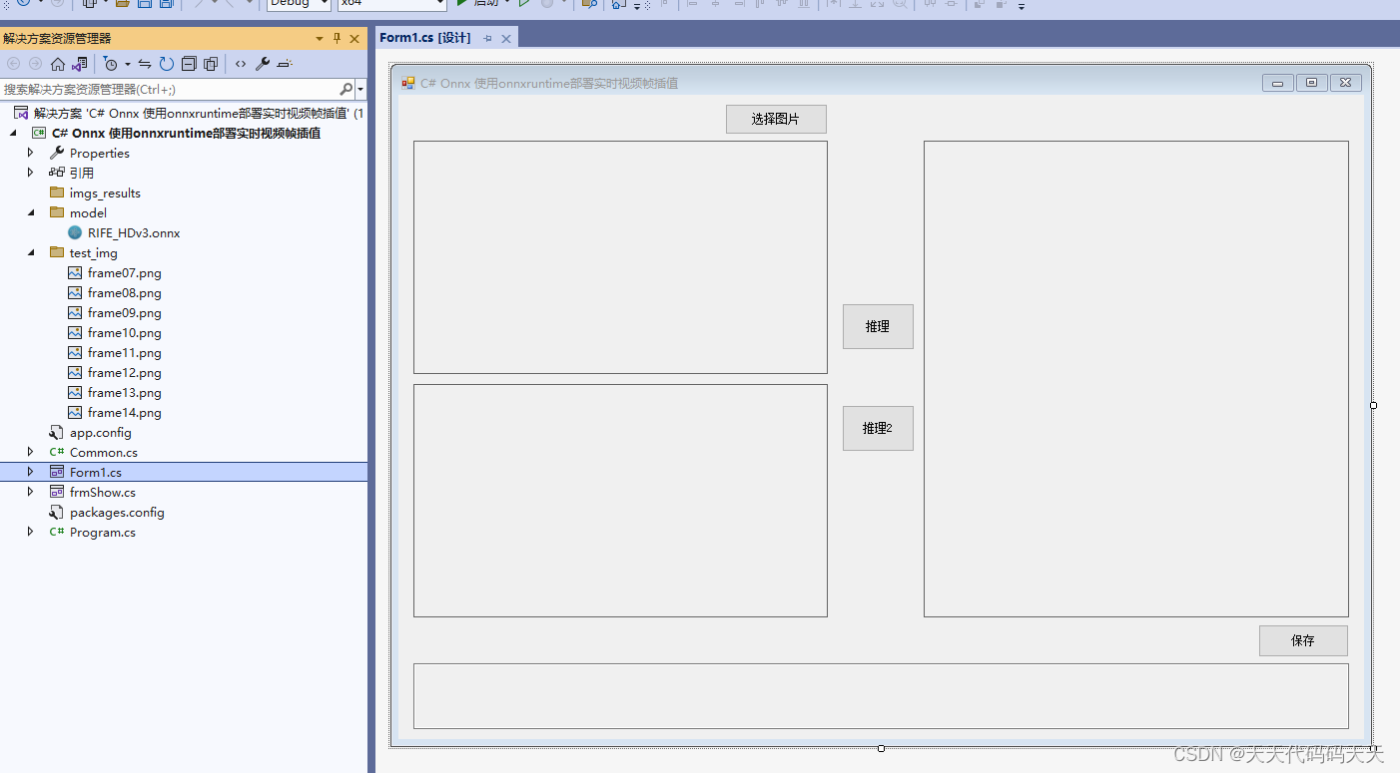Open Properties using the wrench icon

coord(263,64)
